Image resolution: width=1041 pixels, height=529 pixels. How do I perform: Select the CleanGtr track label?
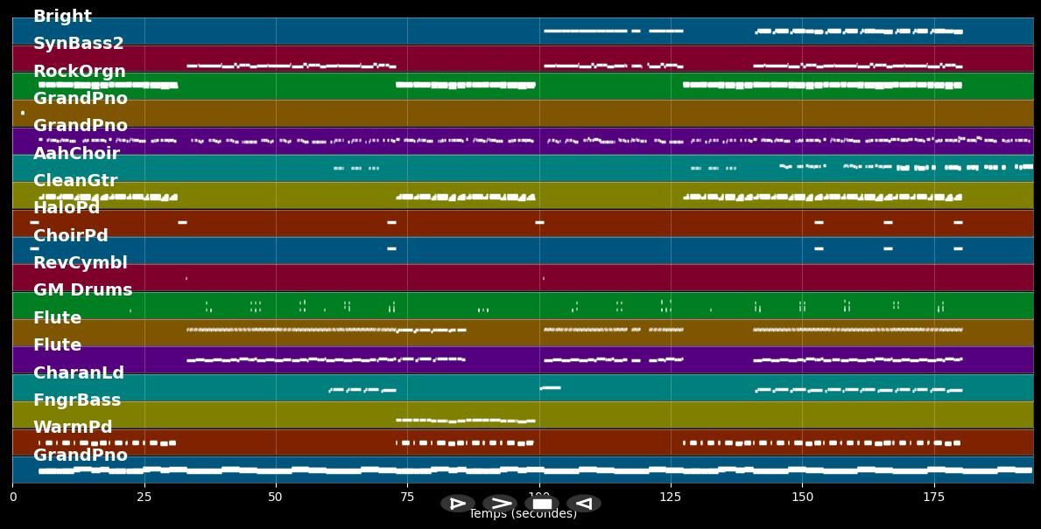(75, 180)
